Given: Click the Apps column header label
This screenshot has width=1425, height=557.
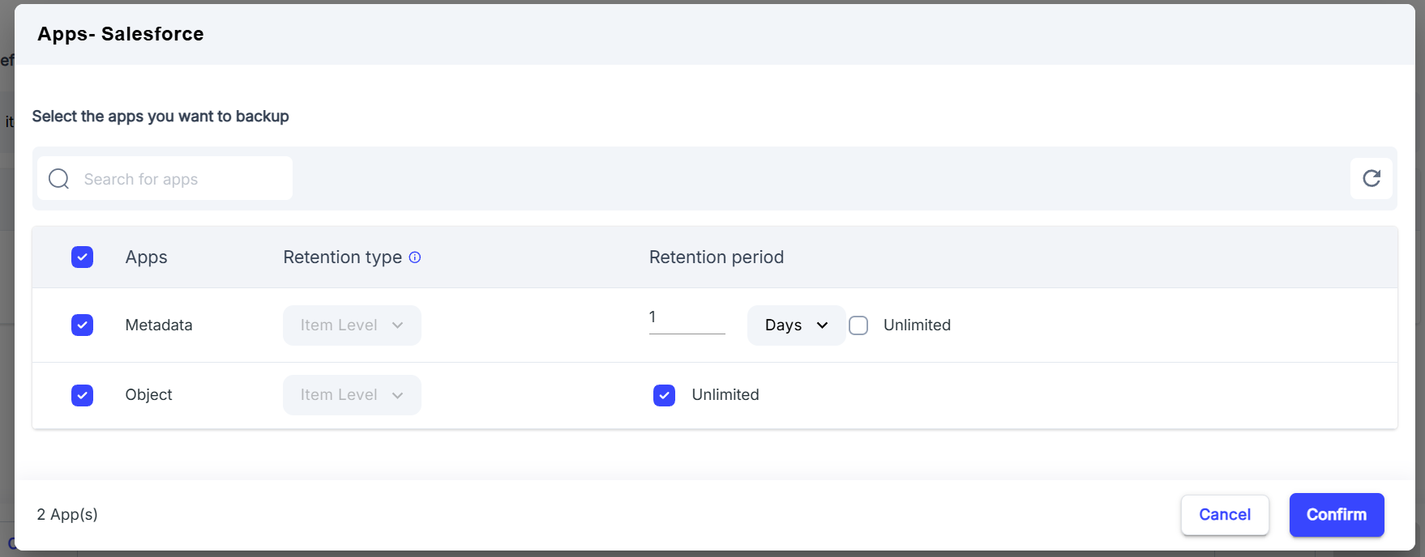Looking at the screenshot, I should [147, 257].
